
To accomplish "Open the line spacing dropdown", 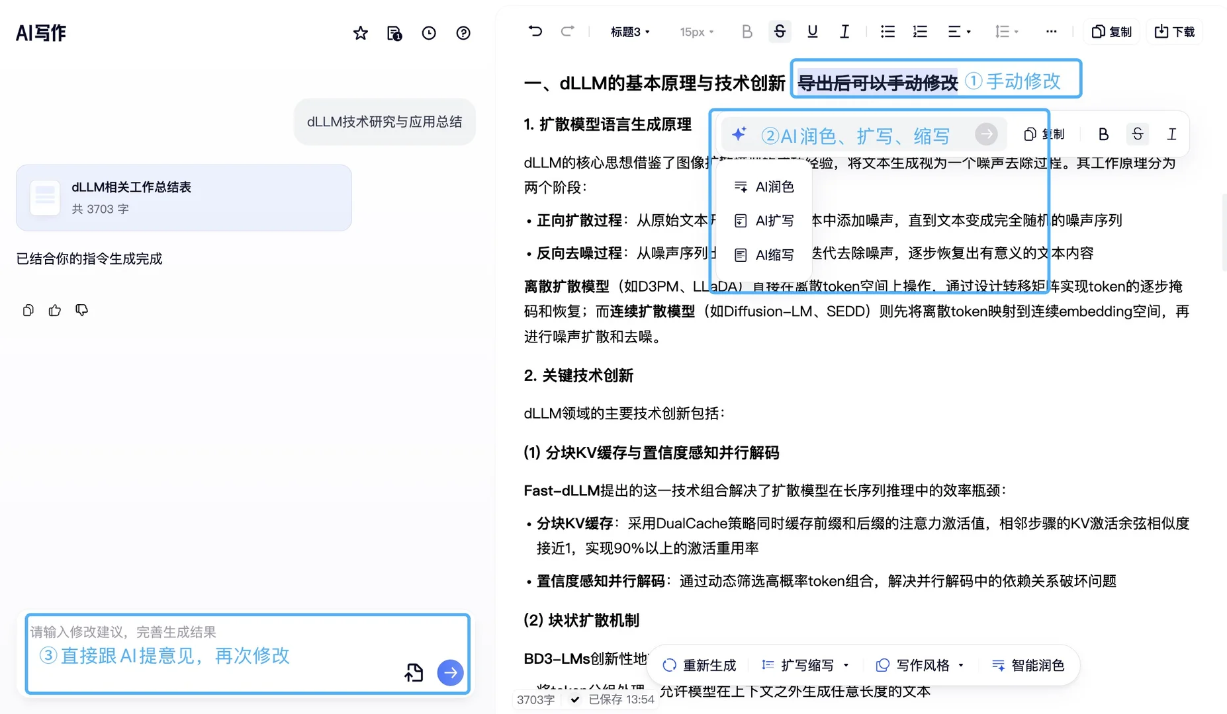I will click(1007, 31).
